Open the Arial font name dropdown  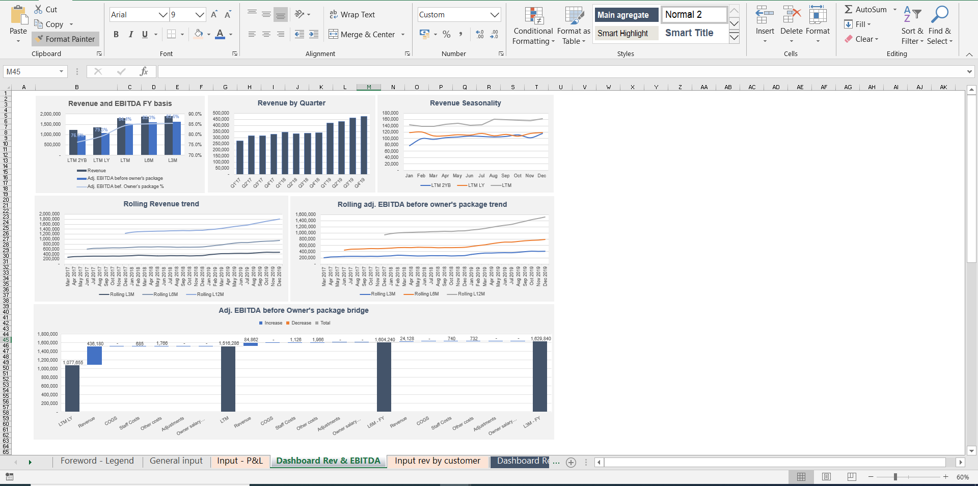point(163,15)
